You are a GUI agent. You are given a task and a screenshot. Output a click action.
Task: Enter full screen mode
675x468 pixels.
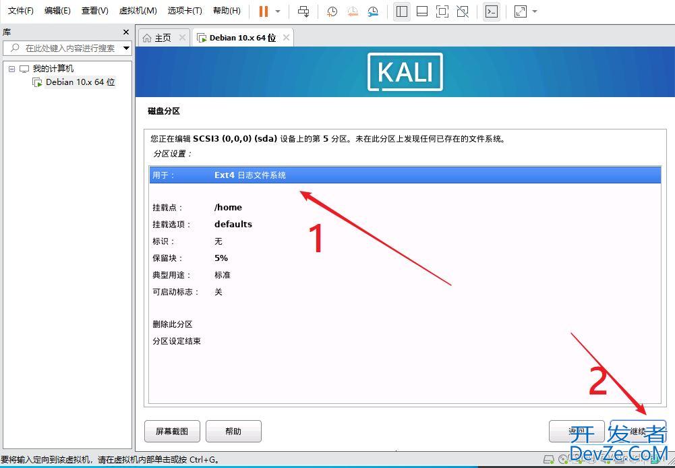(442, 11)
